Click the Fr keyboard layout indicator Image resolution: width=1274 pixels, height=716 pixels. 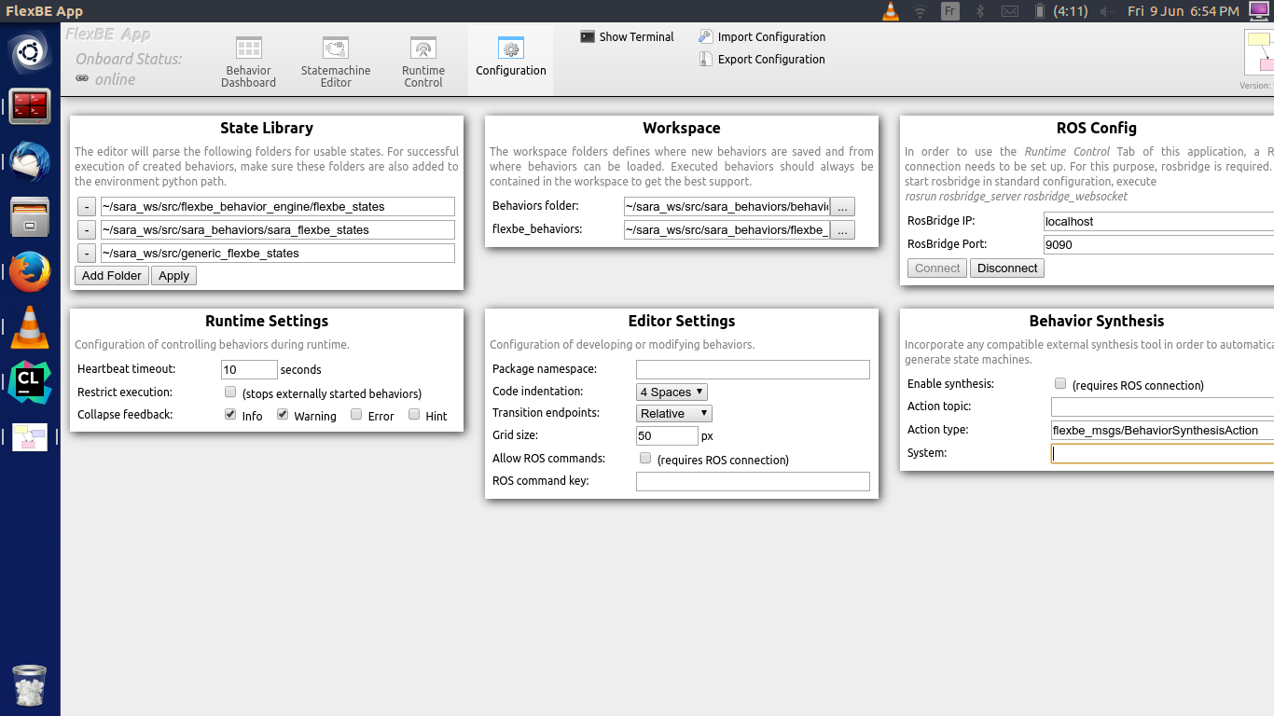pyautogui.click(x=949, y=11)
